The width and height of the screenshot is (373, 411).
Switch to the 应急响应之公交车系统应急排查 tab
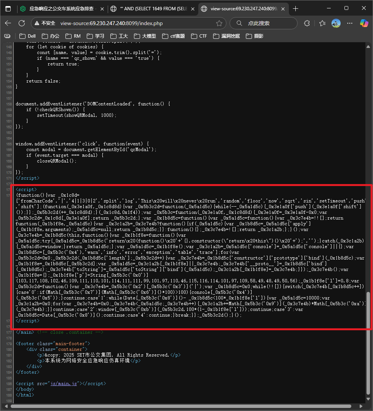click(62, 9)
